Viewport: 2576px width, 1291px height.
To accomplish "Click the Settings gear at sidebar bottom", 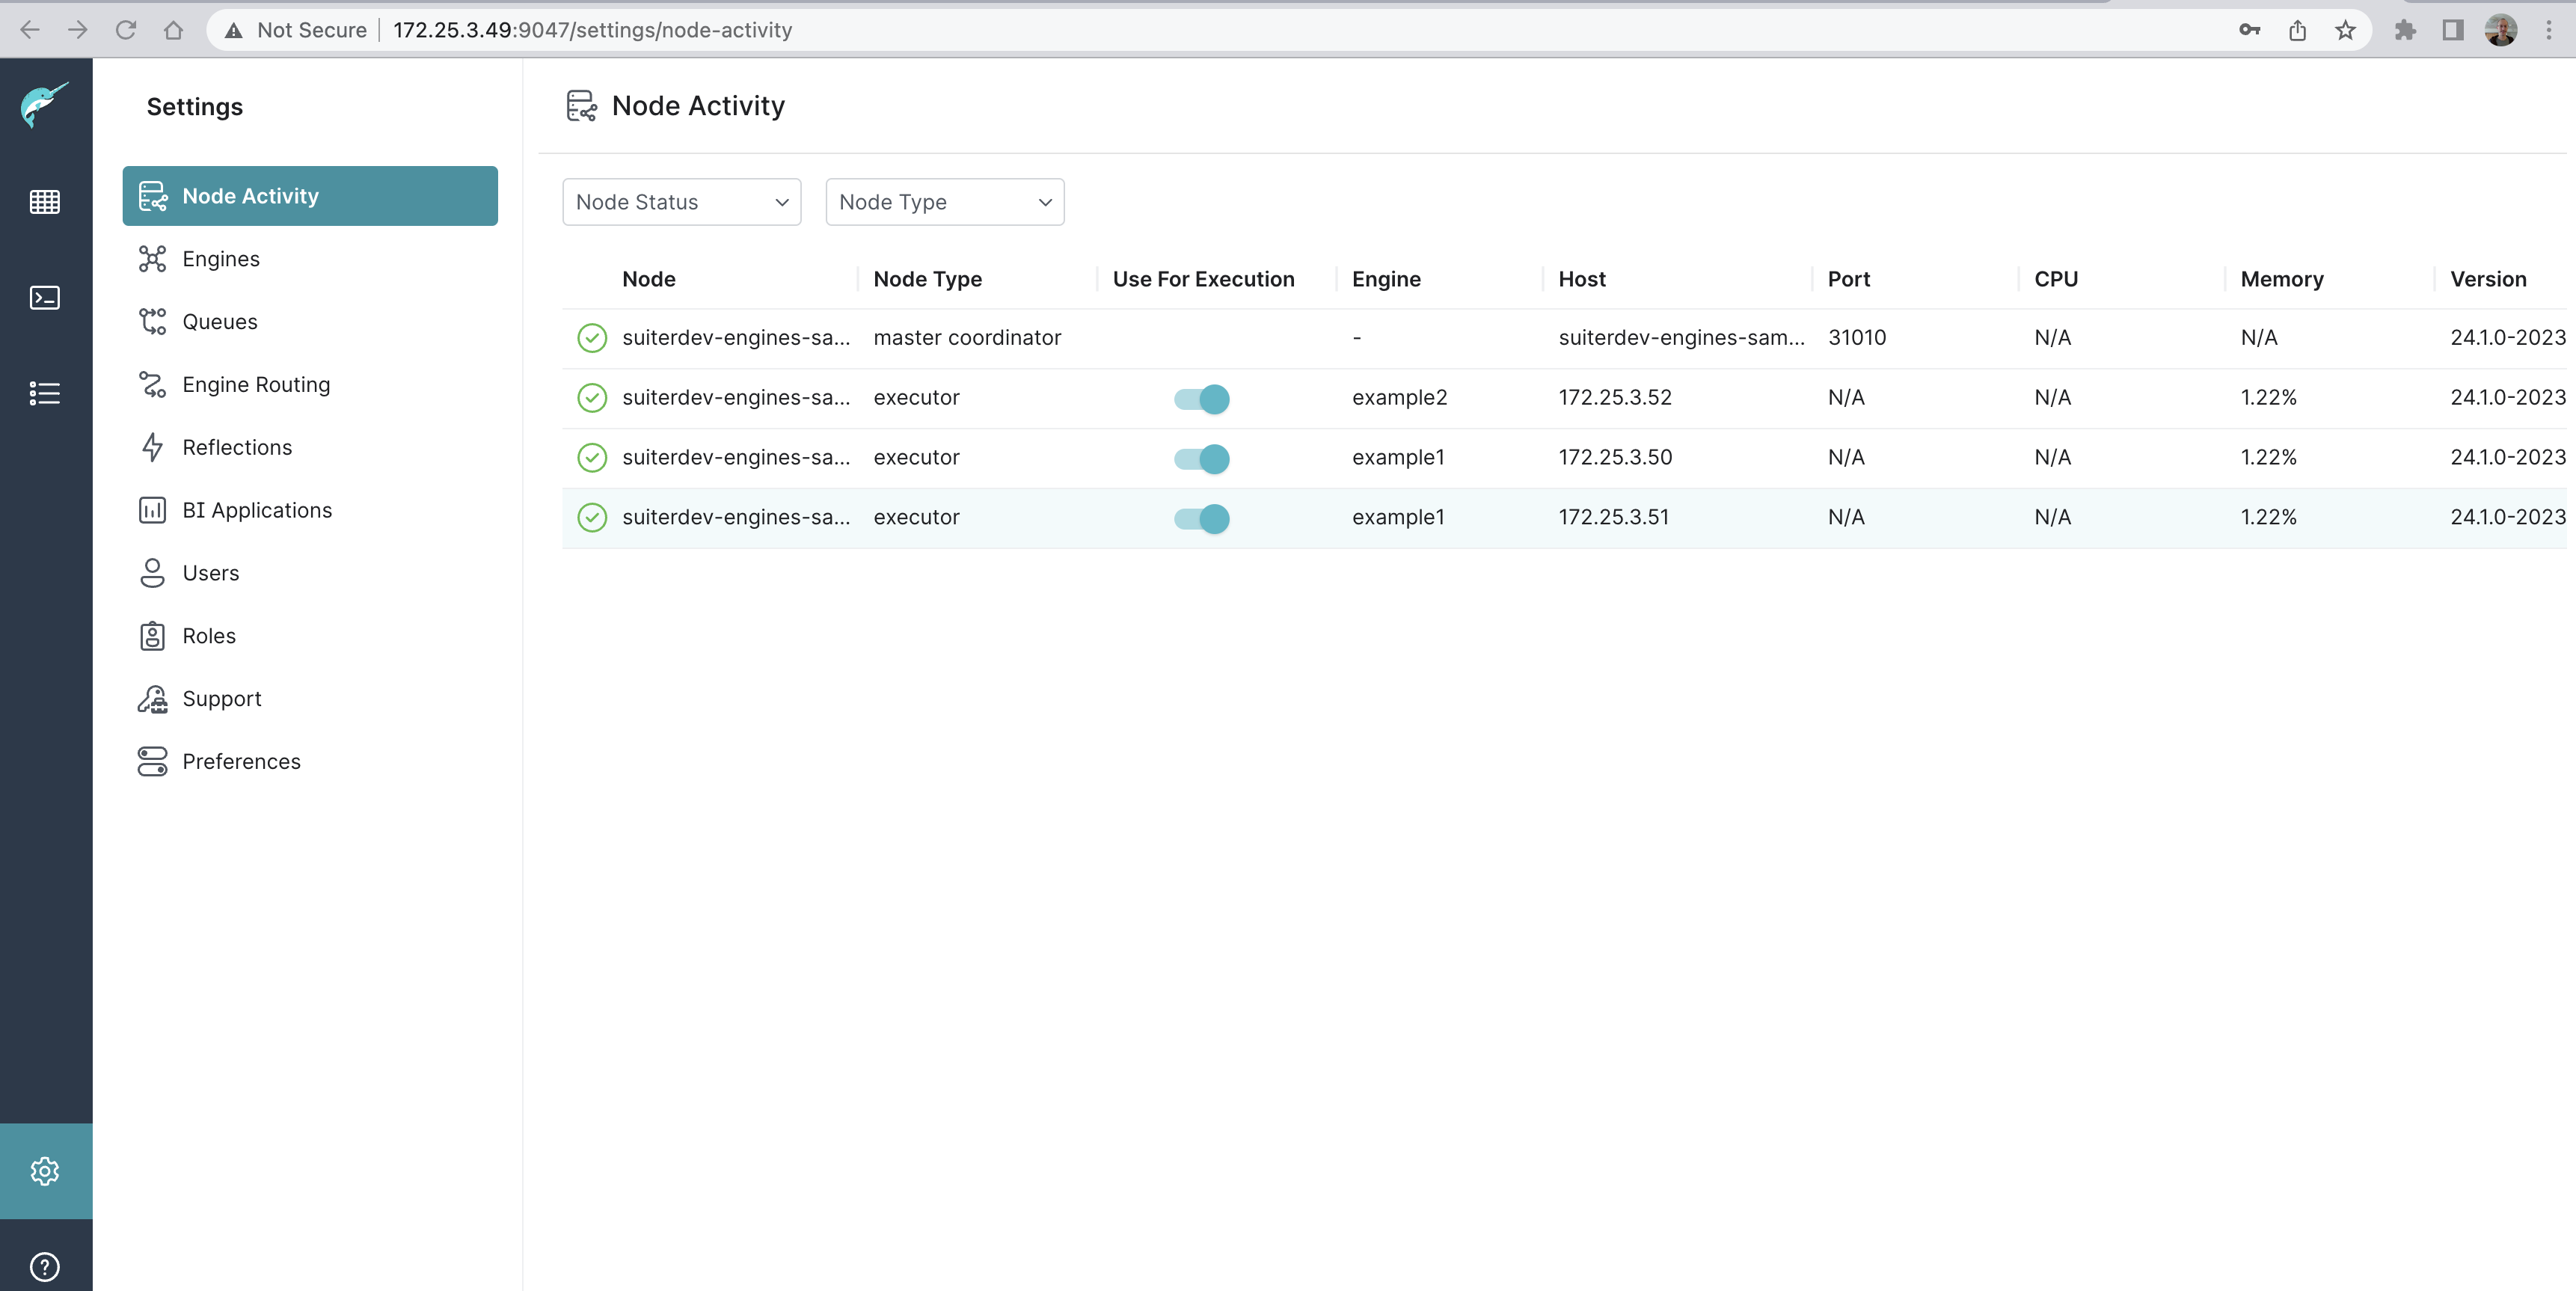I will pyautogui.click(x=44, y=1170).
